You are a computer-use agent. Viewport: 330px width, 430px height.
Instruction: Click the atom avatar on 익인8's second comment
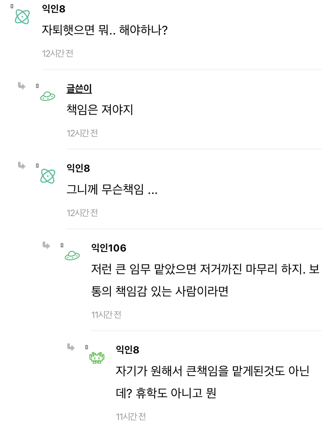pyautogui.click(x=48, y=176)
